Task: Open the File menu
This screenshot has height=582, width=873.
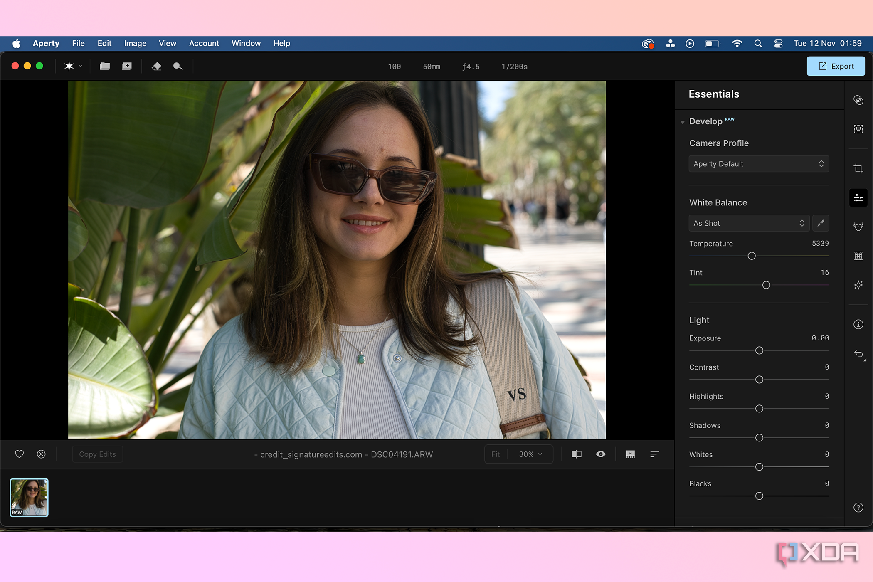Action: click(78, 43)
